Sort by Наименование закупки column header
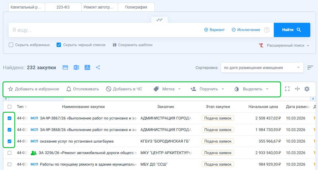Viewport: 318px width, 170px height. (x=83, y=107)
